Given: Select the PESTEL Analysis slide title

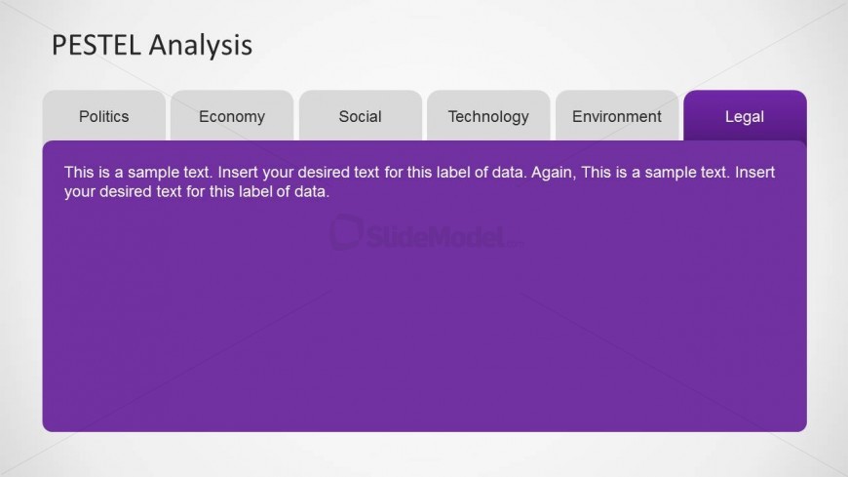Looking at the screenshot, I should tap(151, 45).
